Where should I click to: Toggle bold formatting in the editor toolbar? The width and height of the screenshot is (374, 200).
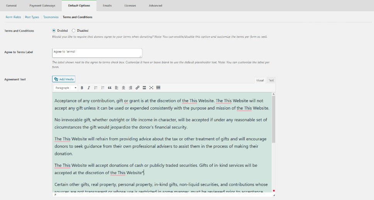point(82,88)
